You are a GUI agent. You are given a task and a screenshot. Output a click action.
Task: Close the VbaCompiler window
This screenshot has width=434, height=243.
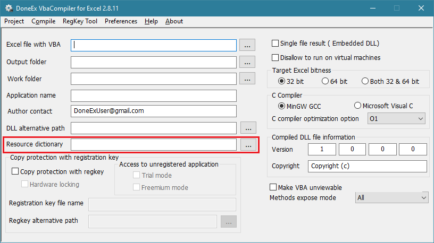[x=421, y=8]
